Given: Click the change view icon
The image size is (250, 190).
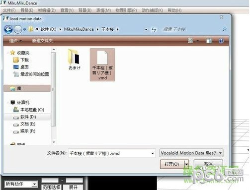Looking at the screenshot, I should (190, 41).
